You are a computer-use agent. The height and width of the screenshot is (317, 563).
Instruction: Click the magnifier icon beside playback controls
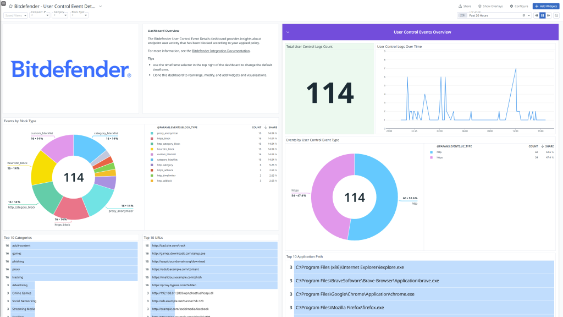point(556,15)
